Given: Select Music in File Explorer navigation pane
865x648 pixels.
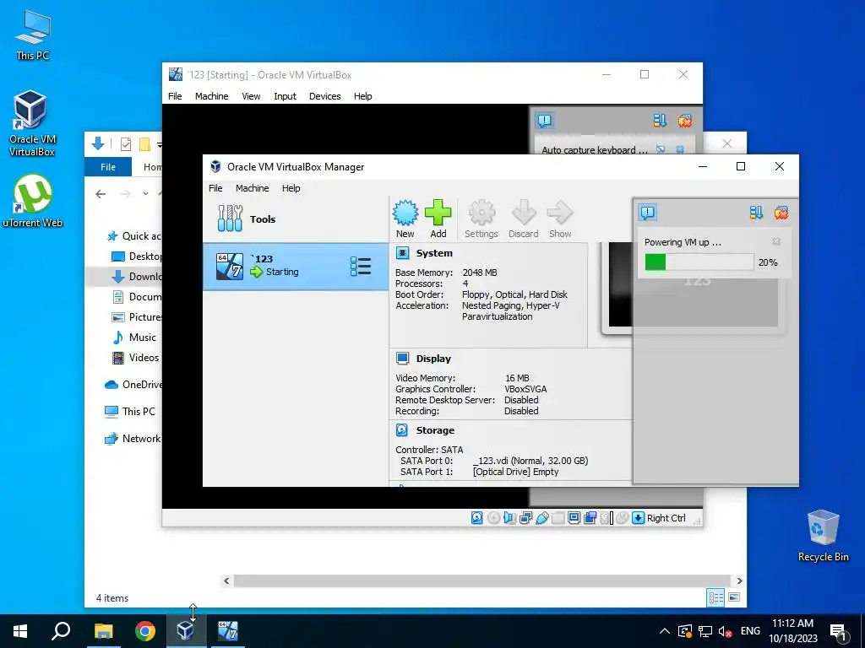Looking at the screenshot, I should (x=142, y=337).
